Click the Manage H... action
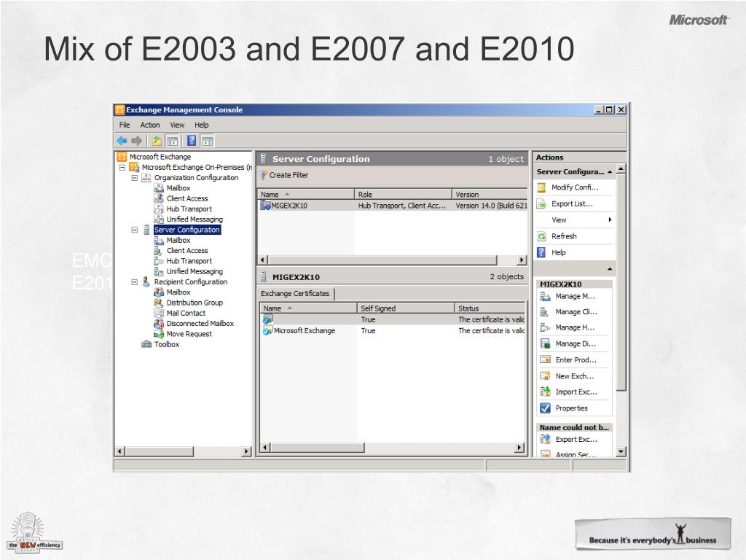This screenshot has width=746, height=560. point(575,327)
